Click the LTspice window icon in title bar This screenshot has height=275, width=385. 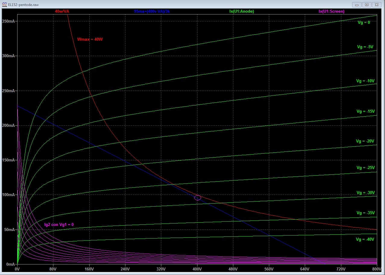4,5
